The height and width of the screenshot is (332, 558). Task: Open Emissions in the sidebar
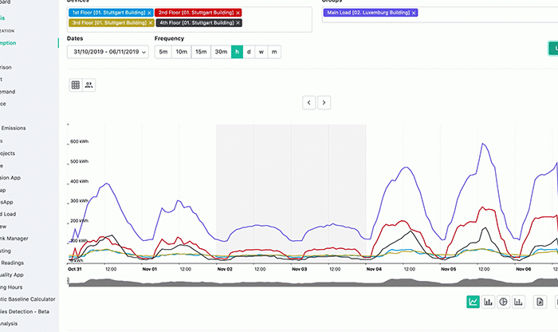pyautogui.click(x=14, y=128)
